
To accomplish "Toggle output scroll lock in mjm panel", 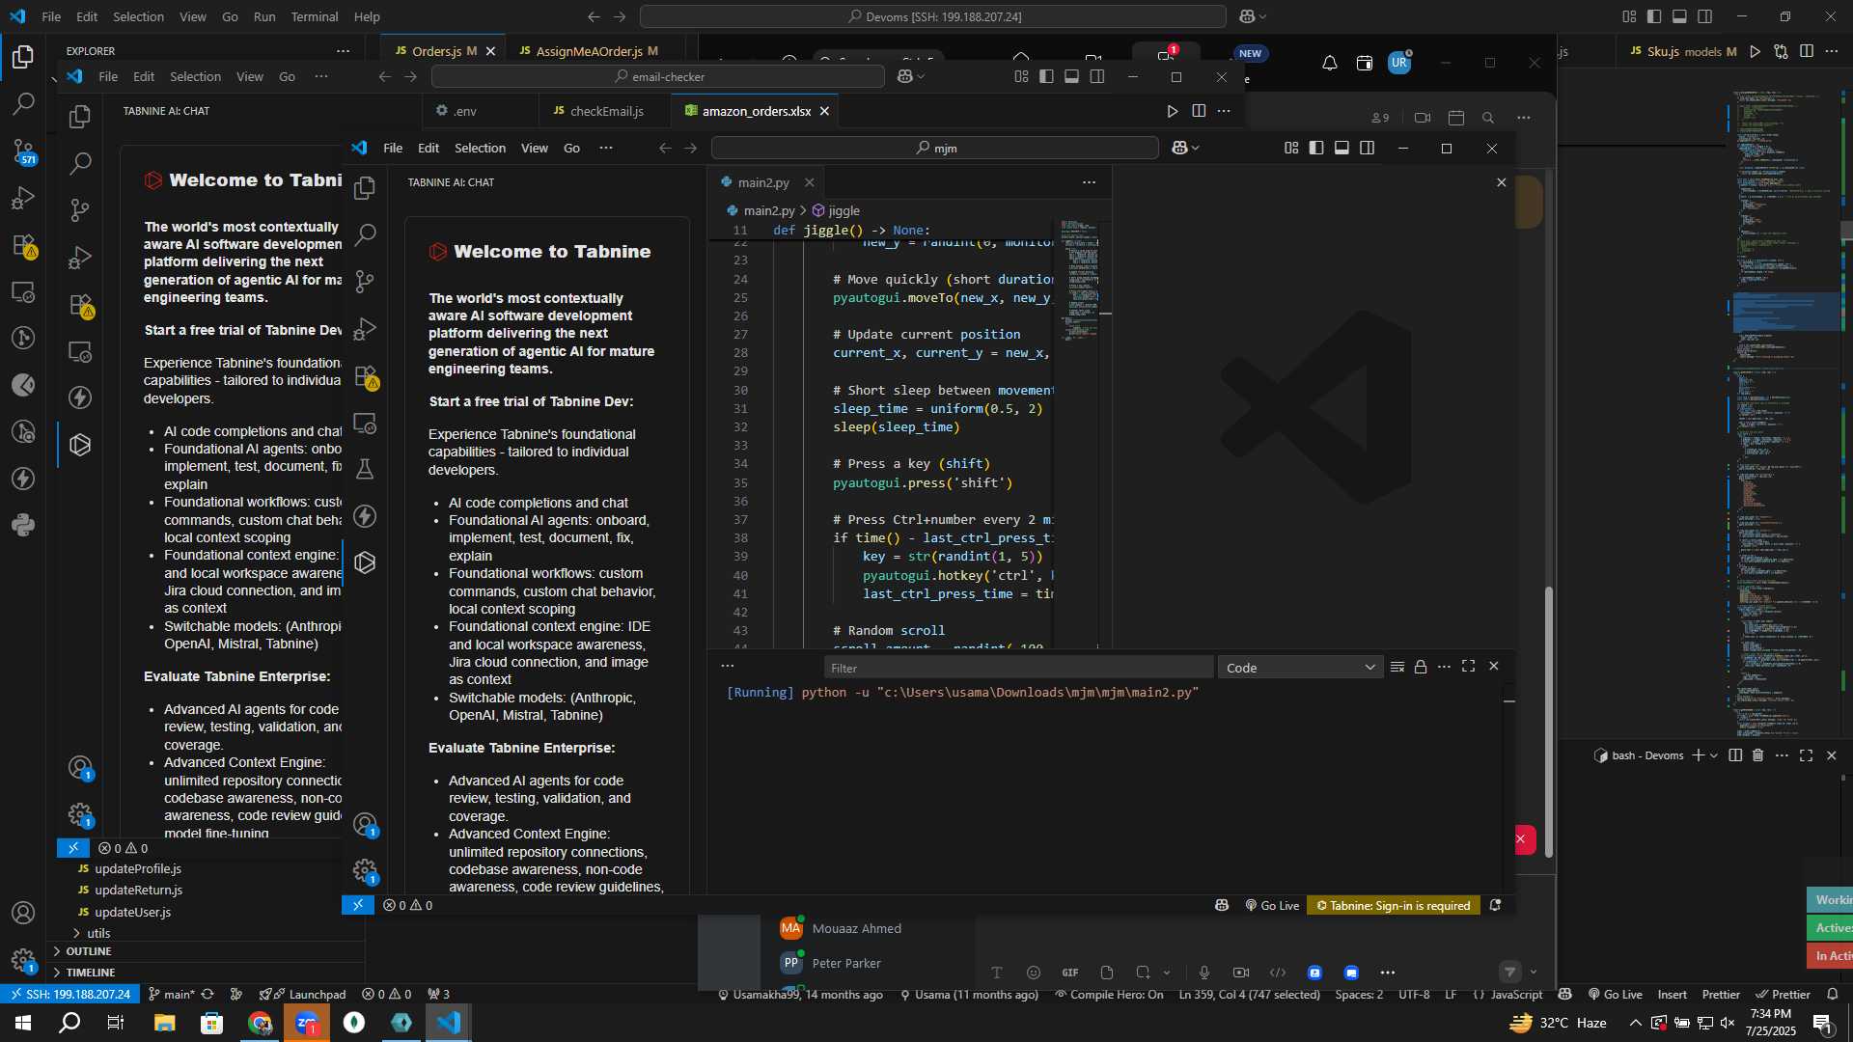I will (1421, 667).
